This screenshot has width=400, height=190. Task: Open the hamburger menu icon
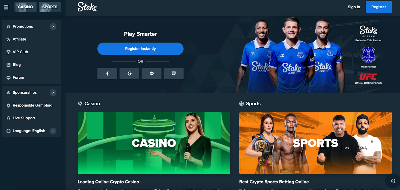[x=6, y=7]
